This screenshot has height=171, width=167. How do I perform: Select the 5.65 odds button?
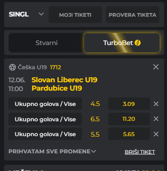(129, 134)
